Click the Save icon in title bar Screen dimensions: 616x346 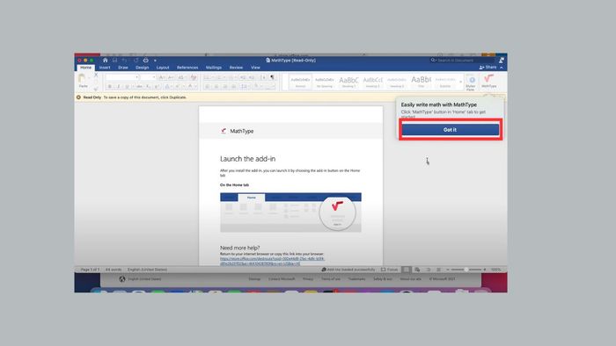tap(114, 61)
